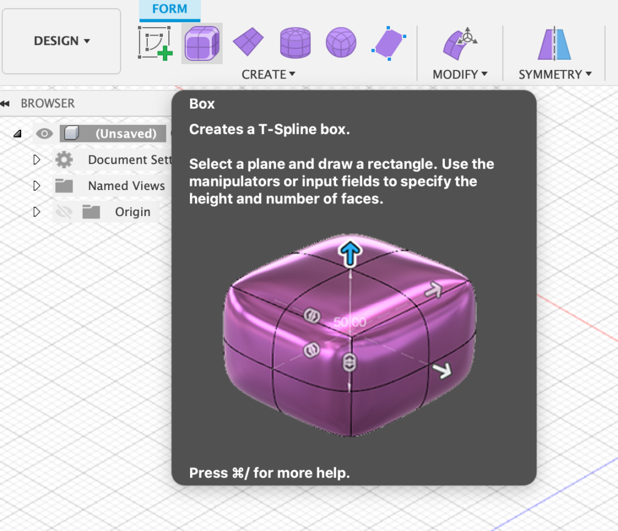Open the MODIFY menu dropdown
Viewport: 618px width, 531px height.
[460, 74]
